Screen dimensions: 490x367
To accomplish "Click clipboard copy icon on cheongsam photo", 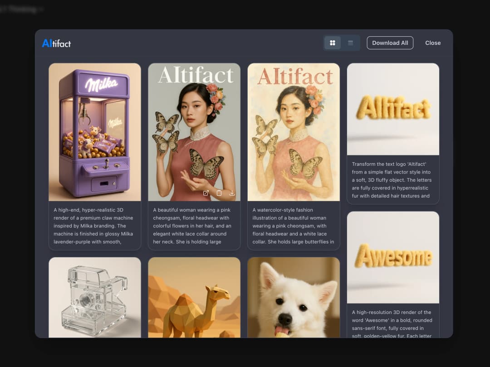I will pos(219,193).
